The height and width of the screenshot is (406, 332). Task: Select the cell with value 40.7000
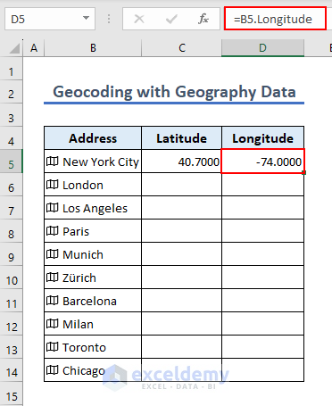[182, 162]
